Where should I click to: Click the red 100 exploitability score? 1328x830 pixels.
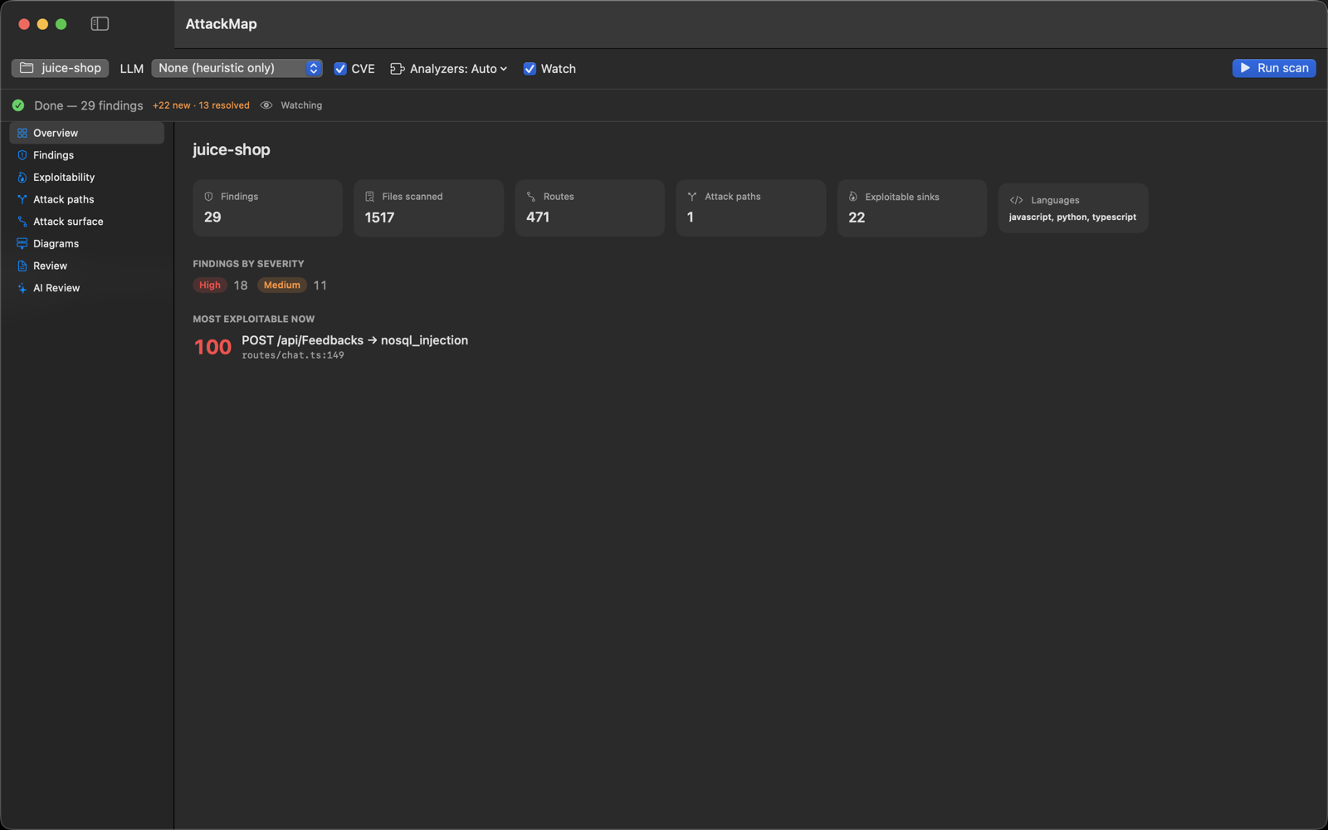[x=212, y=347]
